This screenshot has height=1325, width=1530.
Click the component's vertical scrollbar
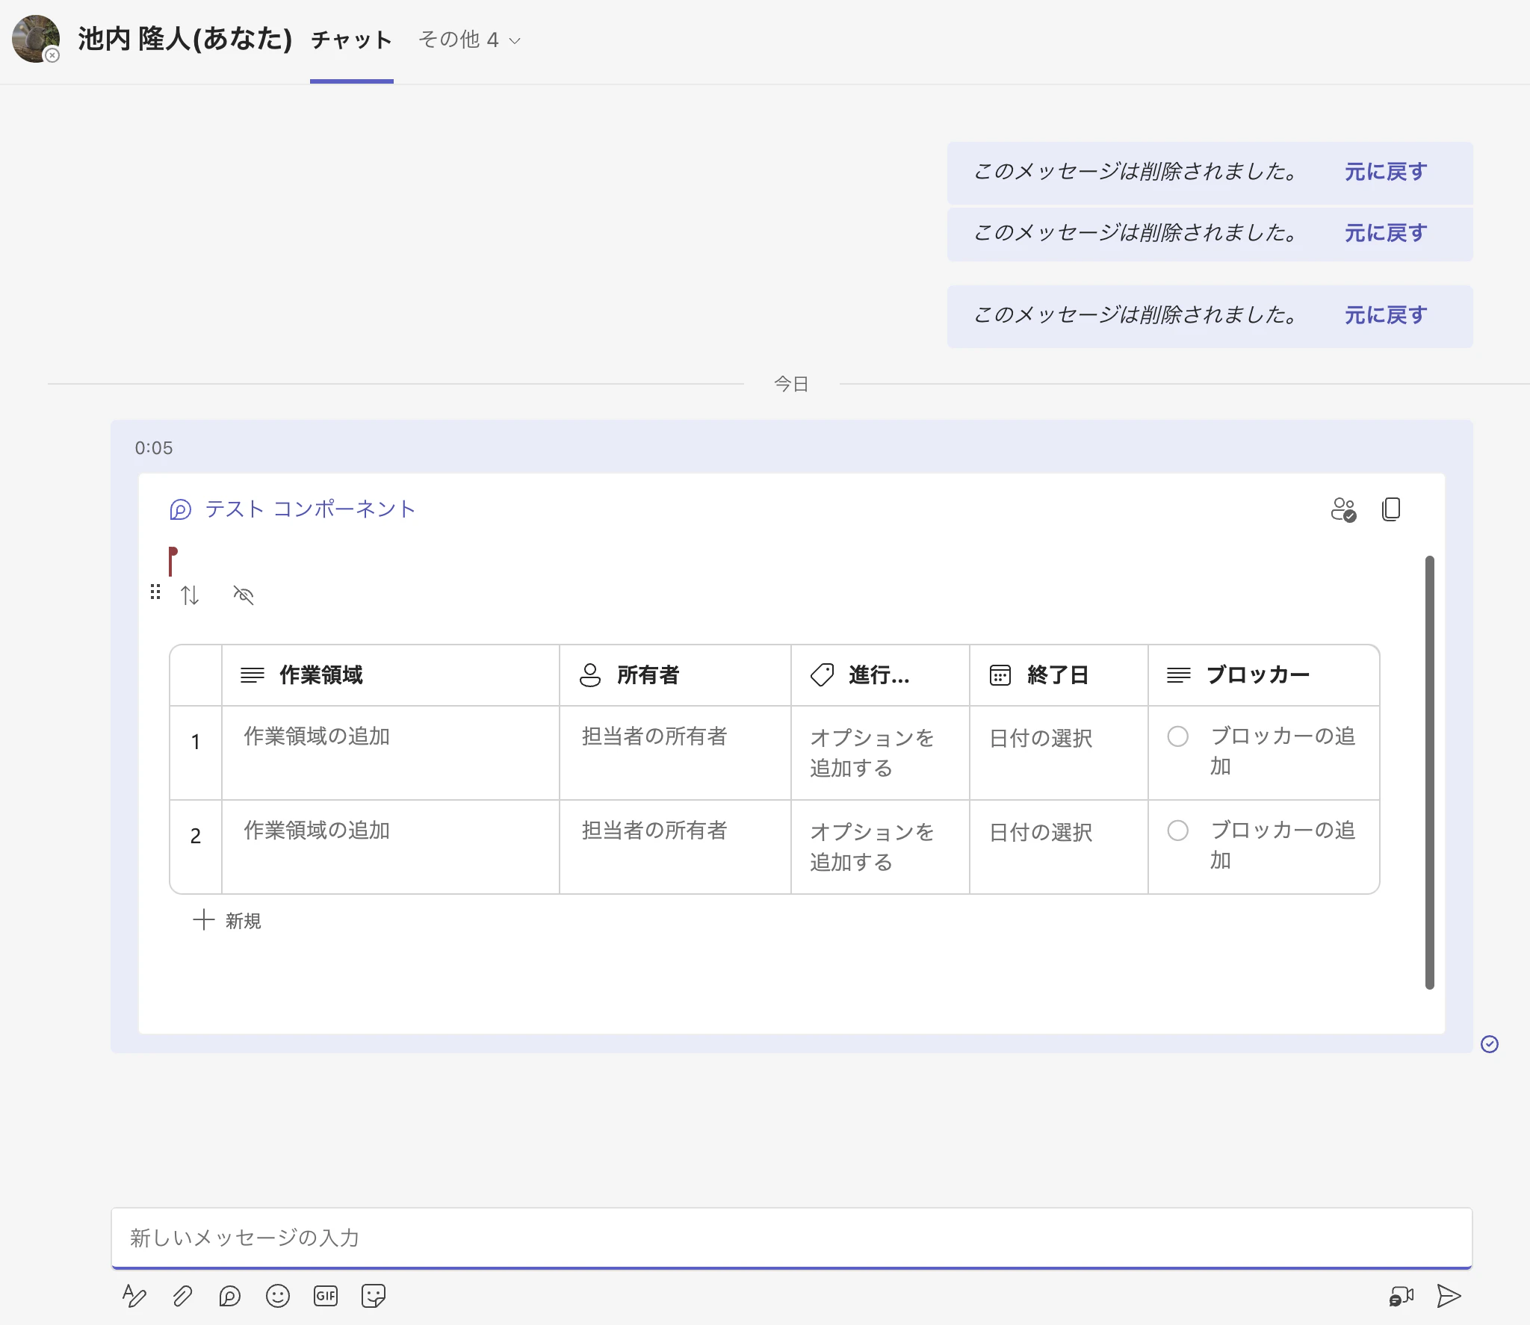1429,772
